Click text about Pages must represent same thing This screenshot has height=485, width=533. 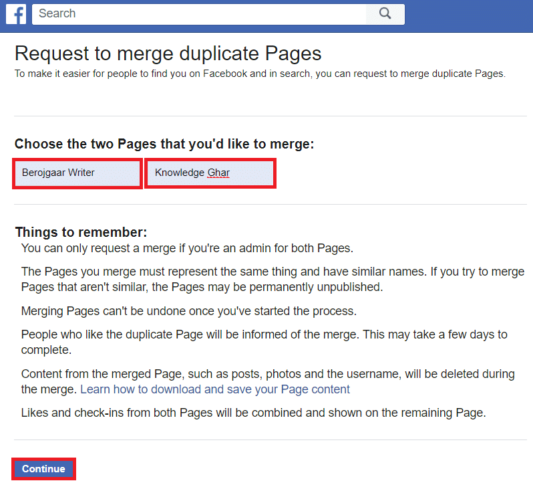click(x=273, y=279)
